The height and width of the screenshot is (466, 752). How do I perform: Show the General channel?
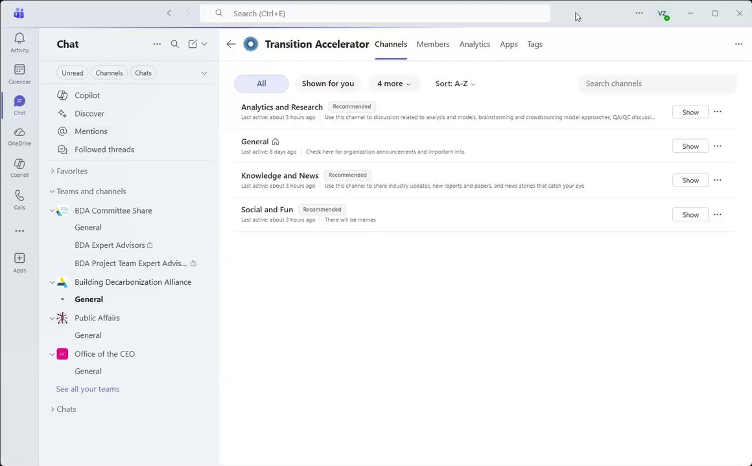(x=690, y=146)
